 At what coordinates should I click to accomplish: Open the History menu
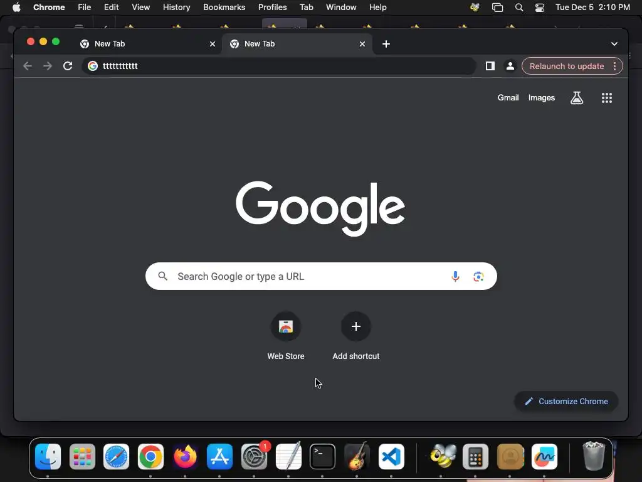(176, 8)
